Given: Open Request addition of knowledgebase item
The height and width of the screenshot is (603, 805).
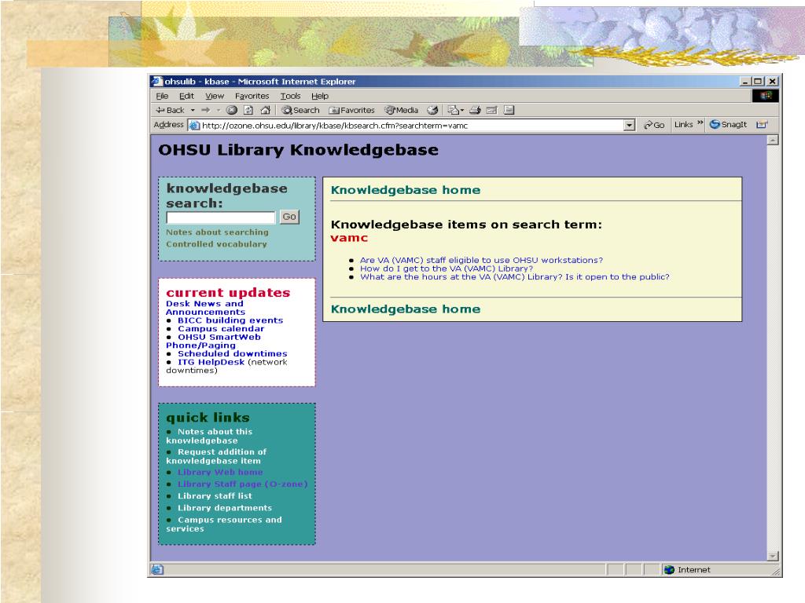Looking at the screenshot, I should pos(216,456).
